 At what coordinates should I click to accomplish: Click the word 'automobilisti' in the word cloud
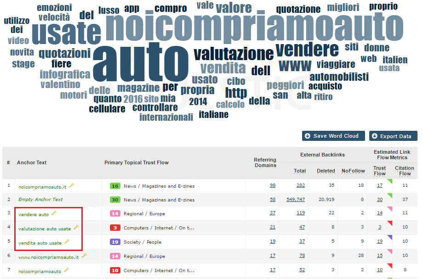pos(339,77)
